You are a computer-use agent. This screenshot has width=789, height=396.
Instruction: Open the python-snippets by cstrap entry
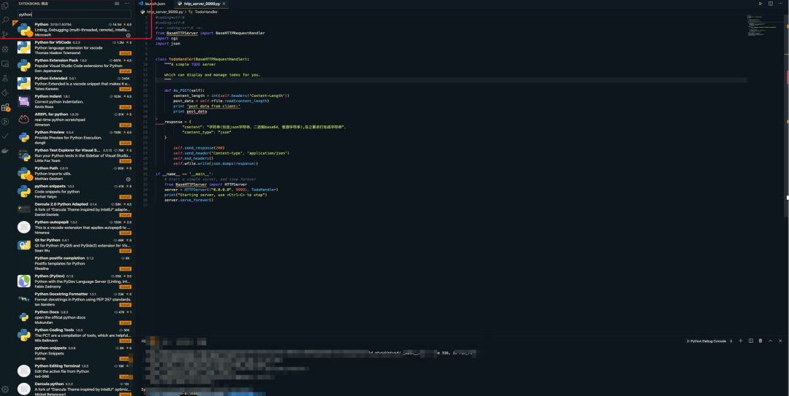pos(75,353)
